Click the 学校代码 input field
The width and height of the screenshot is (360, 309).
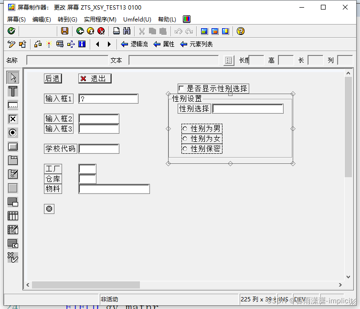click(x=99, y=149)
